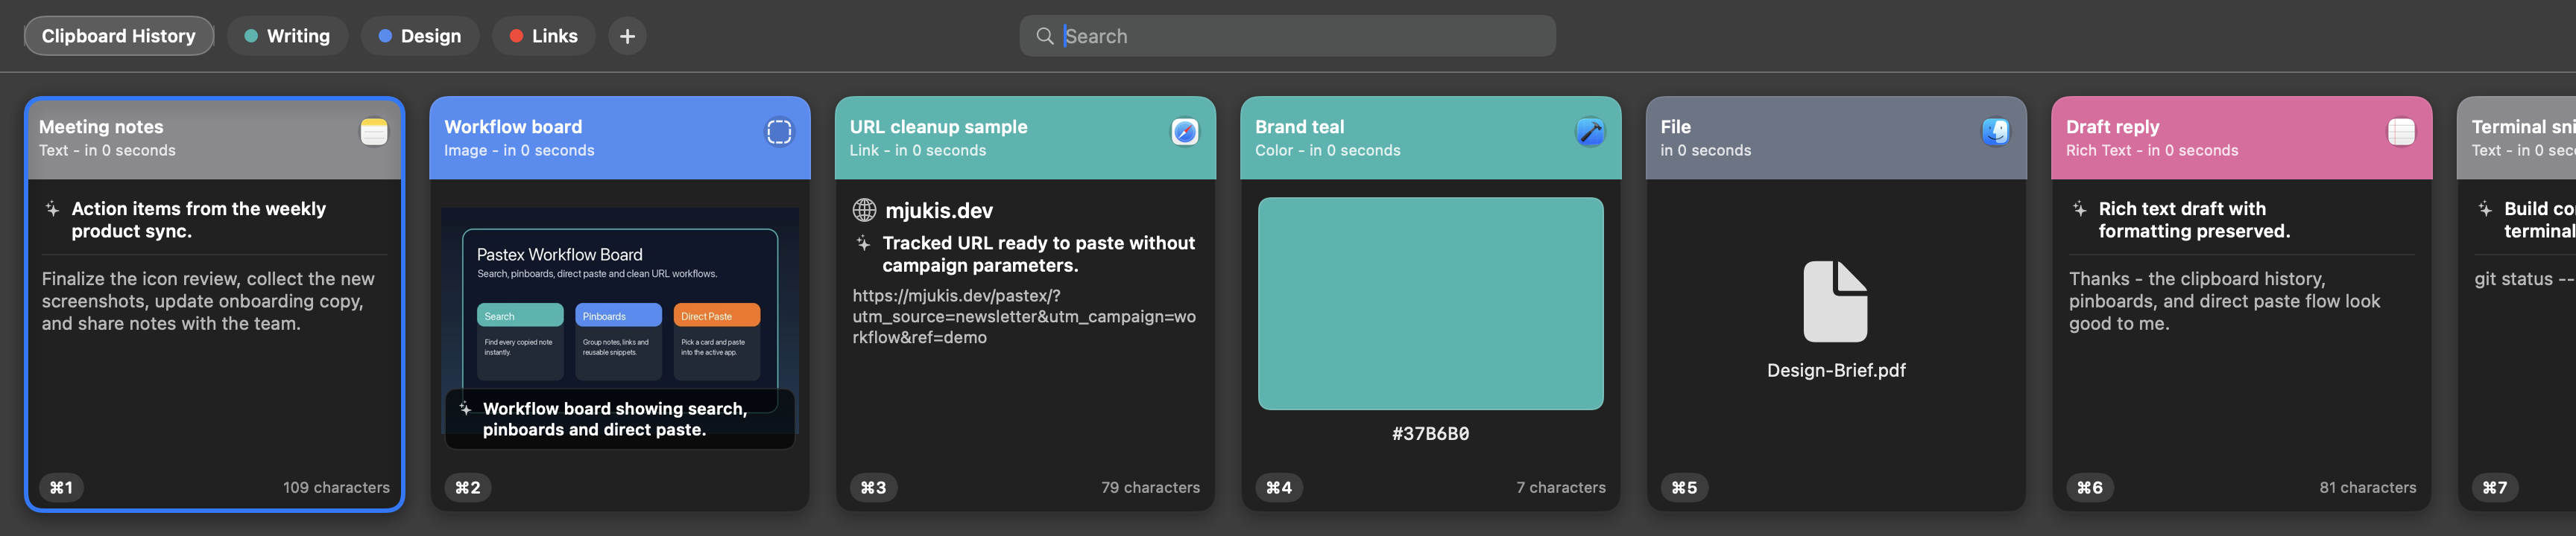Select the ⌘3 shortcut badge

click(x=873, y=487)
